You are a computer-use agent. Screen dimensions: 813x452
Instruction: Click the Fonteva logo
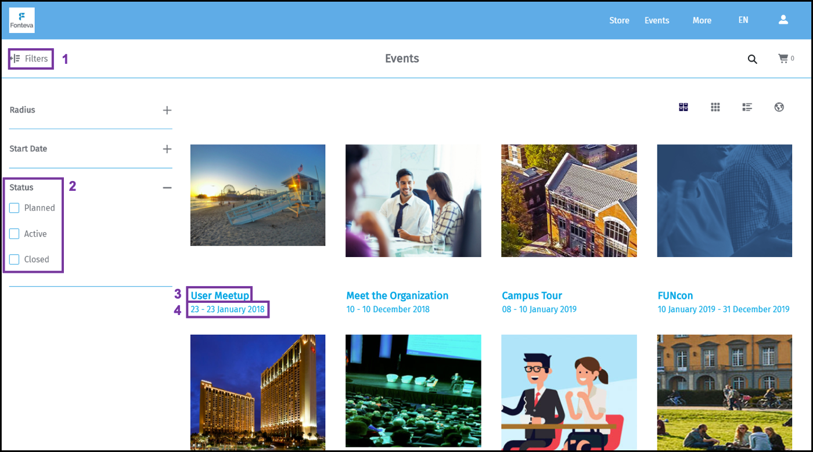click(22, 20)
